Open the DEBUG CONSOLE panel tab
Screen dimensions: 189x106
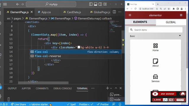tap(63, 88)
